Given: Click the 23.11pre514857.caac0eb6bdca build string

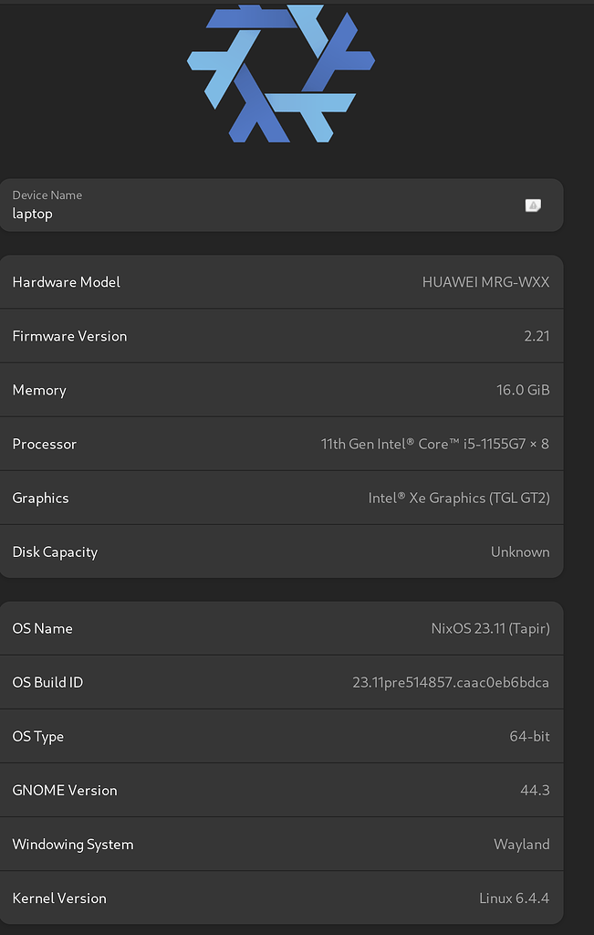Looking at the screenshot, I should coord(451,682).
